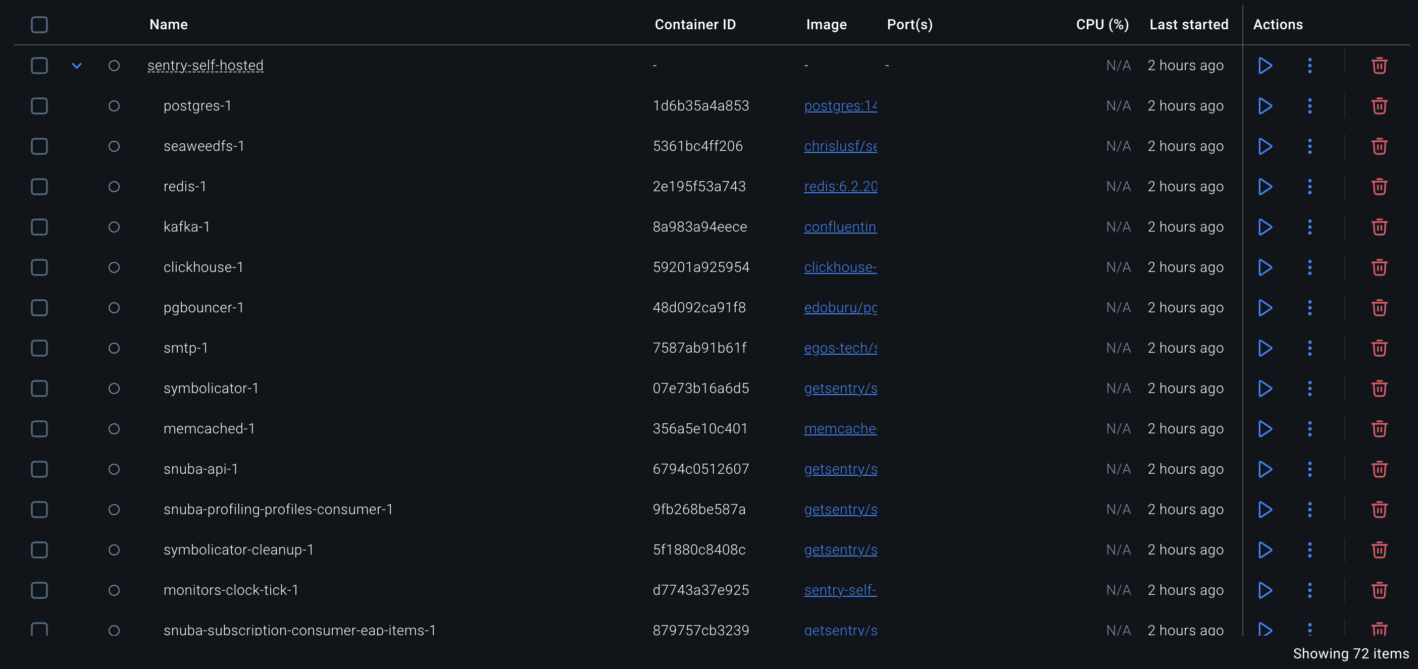Open more actions for pgbouncer-1
Screen dimensions: 1418x669
(1309, 308)
